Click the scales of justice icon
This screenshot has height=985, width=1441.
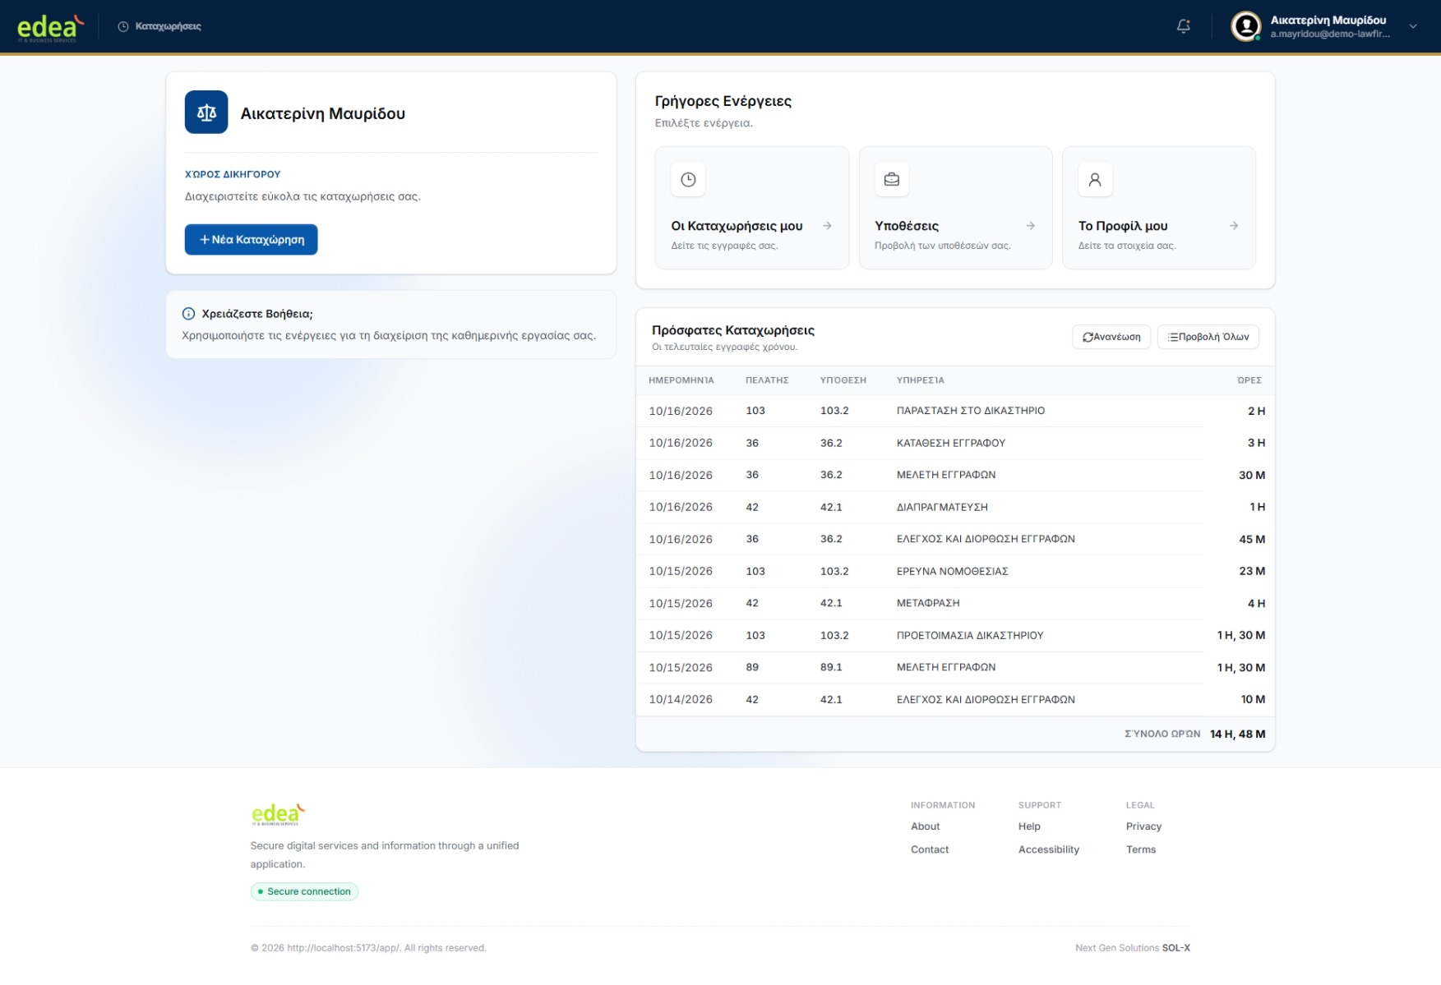(x=206, y=113)
